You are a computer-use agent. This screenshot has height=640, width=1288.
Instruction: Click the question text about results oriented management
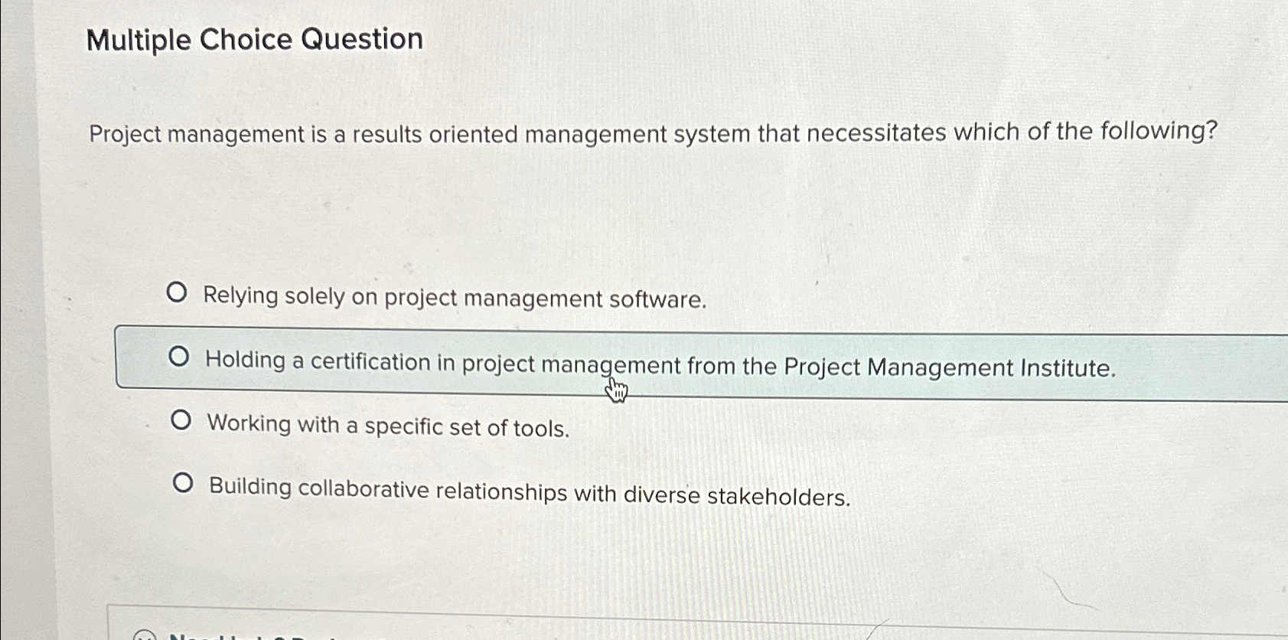click(651, 134)
